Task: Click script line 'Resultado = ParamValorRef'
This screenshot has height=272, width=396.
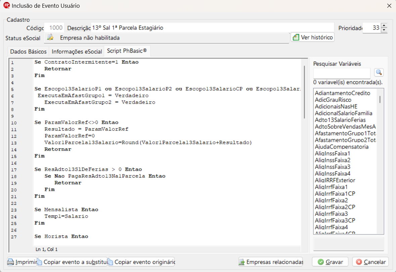Action: point(86,129)
